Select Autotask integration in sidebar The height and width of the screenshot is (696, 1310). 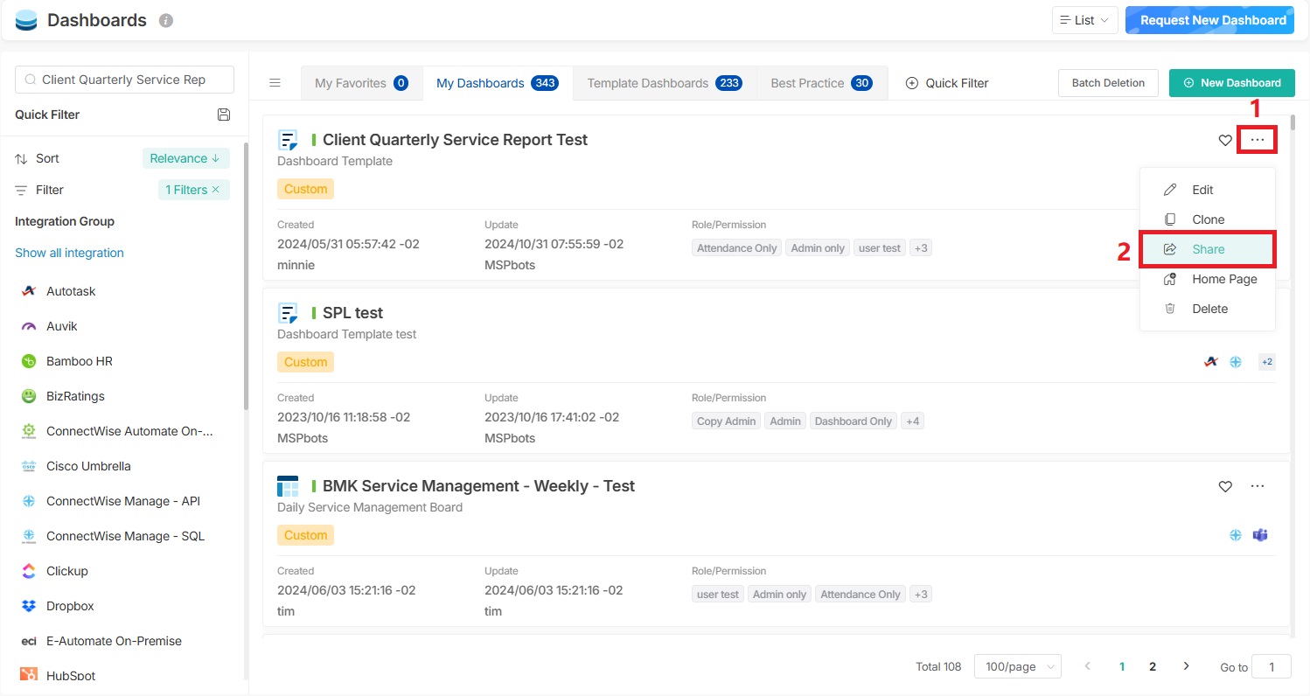click(70, 291)
